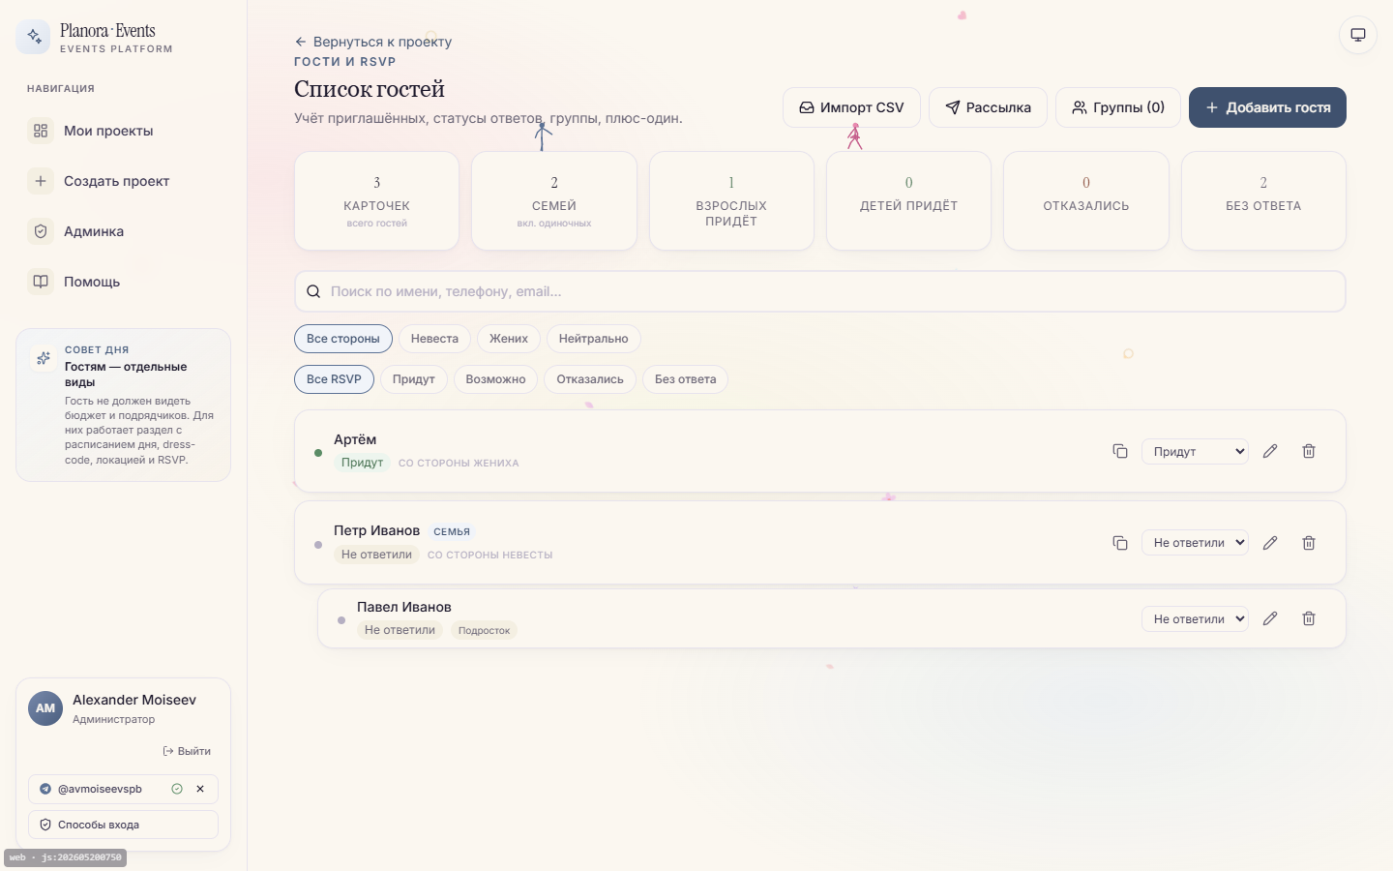The width and height of the screenshot is (1393, 871).
Task: Click the shield icon beside Админка
Action: pos(41,231)
